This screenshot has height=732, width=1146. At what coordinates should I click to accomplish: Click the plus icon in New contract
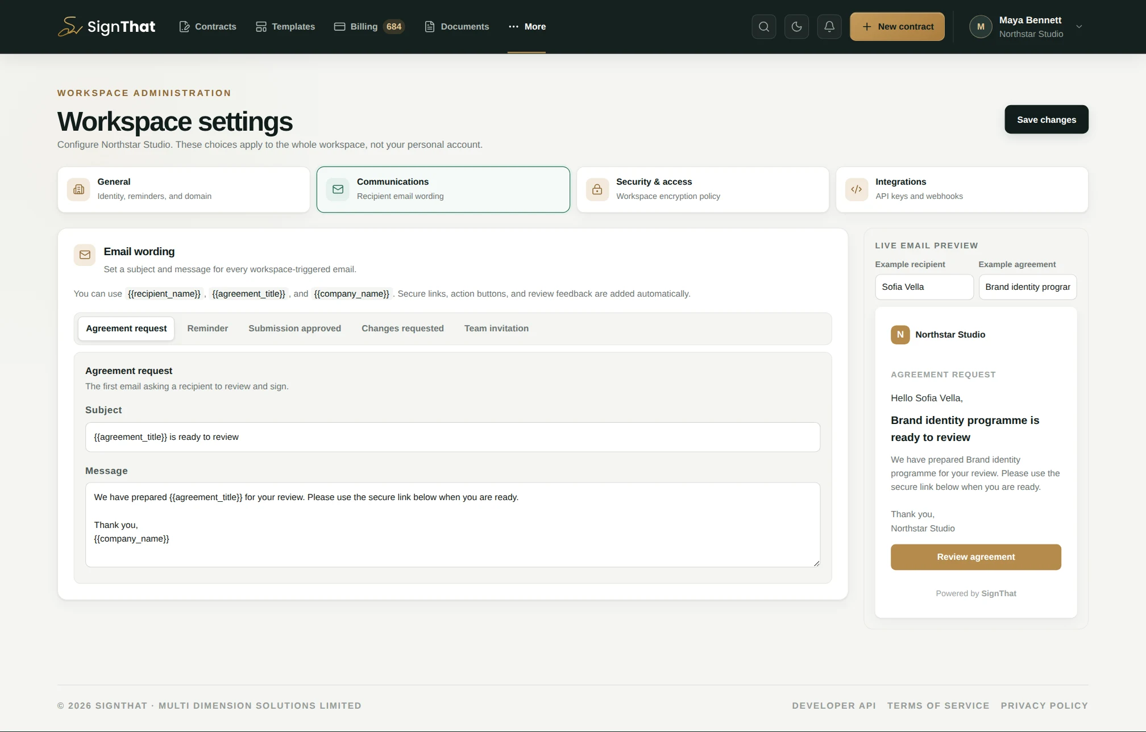tap(867, 27)
